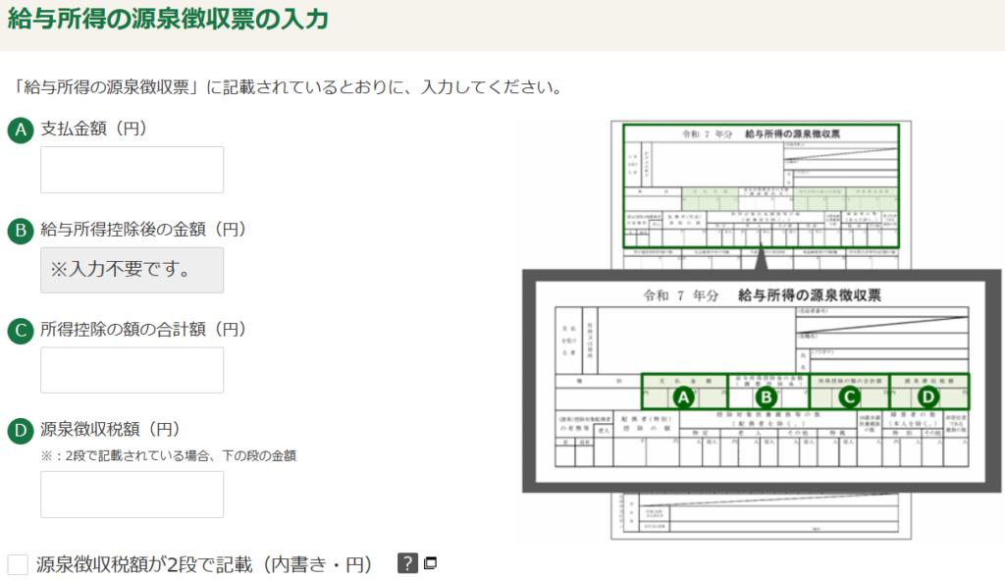1005x580 pixels.
Task: Click the D marker in the enlarged slip diagram
Action: 928,396
